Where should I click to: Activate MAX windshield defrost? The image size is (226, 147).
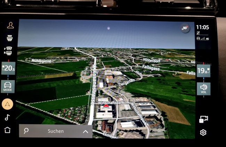click(10, 38)
